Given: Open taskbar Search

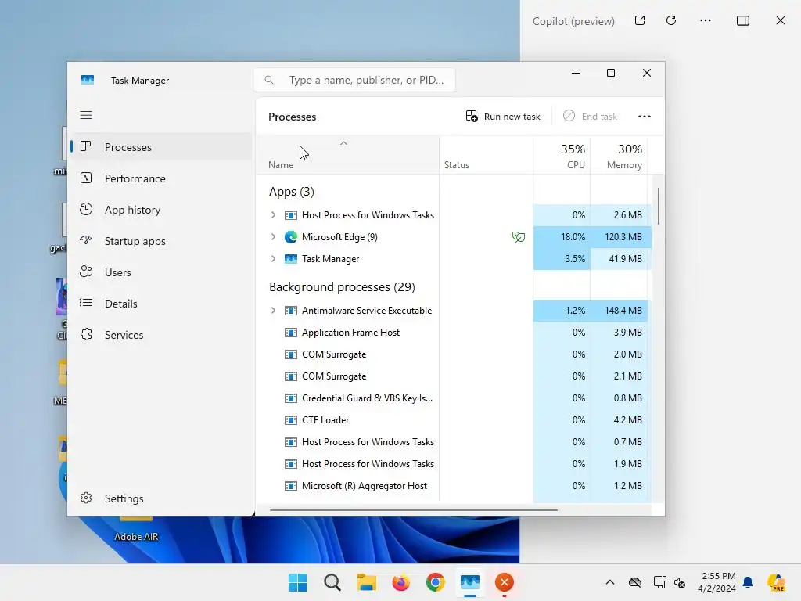Looking at the screenshot, I should 332,582.
